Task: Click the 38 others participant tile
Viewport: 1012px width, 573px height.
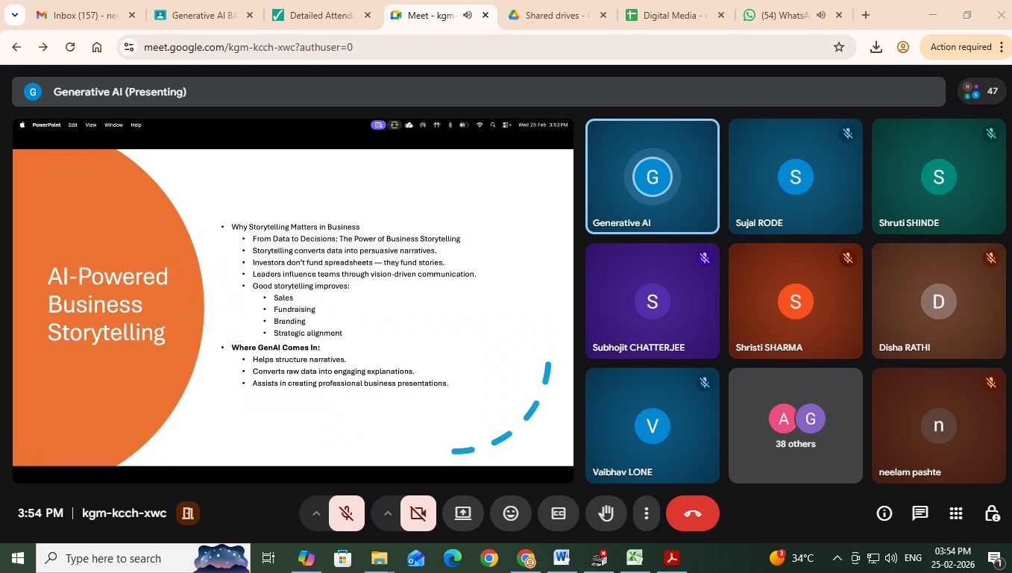Action: [x=795, y=425]
